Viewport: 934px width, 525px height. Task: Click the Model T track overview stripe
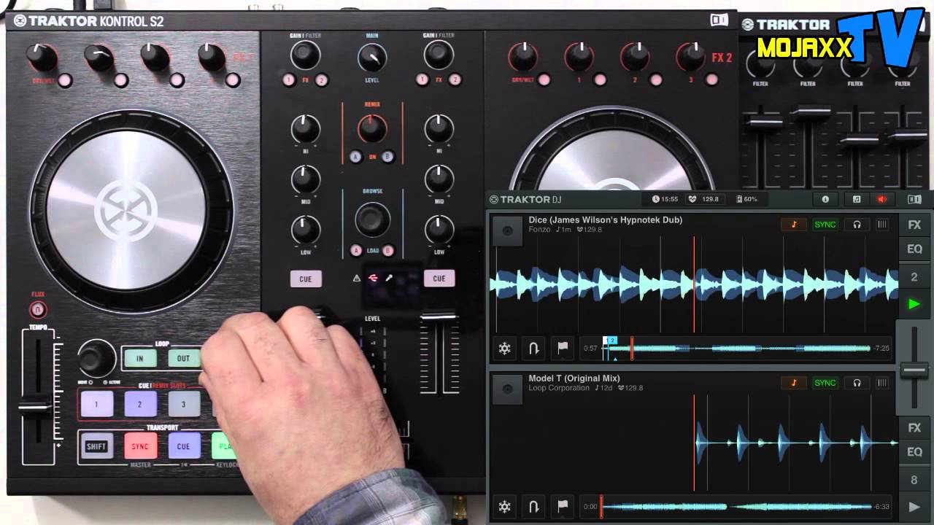(x=736, y=507)
